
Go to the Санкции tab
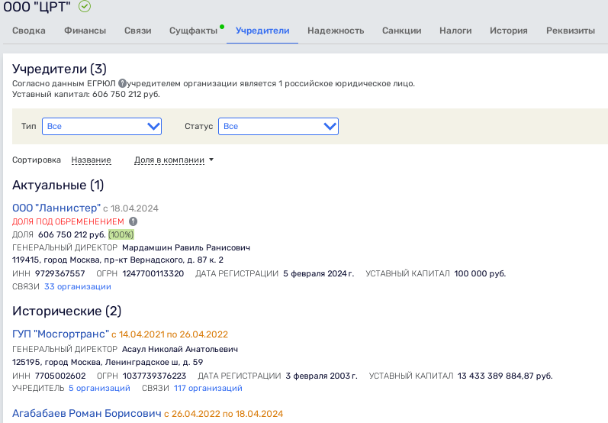click(402, 31)
